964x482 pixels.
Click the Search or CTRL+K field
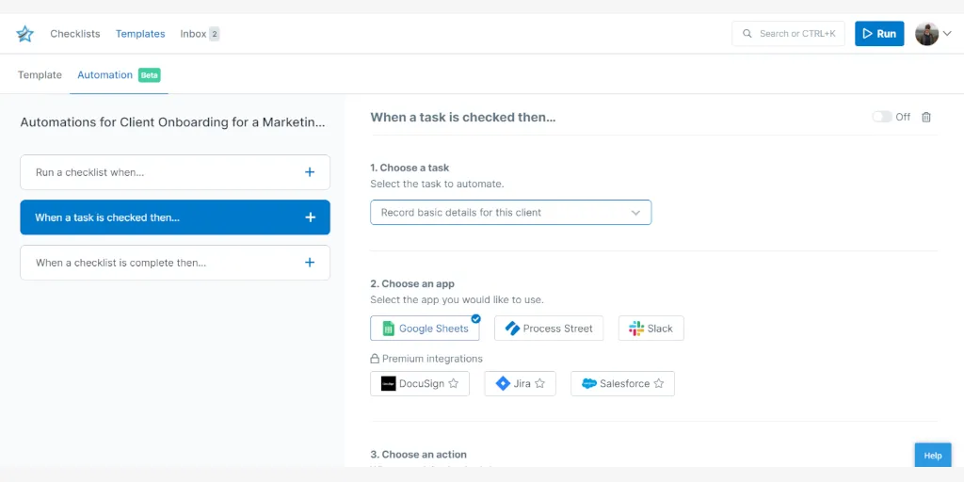tap(788, 34)
